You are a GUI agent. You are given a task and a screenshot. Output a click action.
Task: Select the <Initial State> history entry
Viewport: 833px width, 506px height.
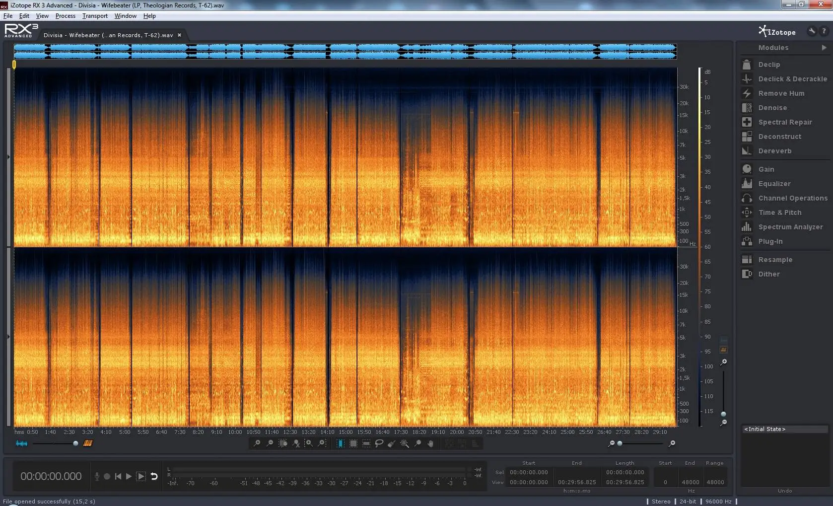(x=785, y=429)
